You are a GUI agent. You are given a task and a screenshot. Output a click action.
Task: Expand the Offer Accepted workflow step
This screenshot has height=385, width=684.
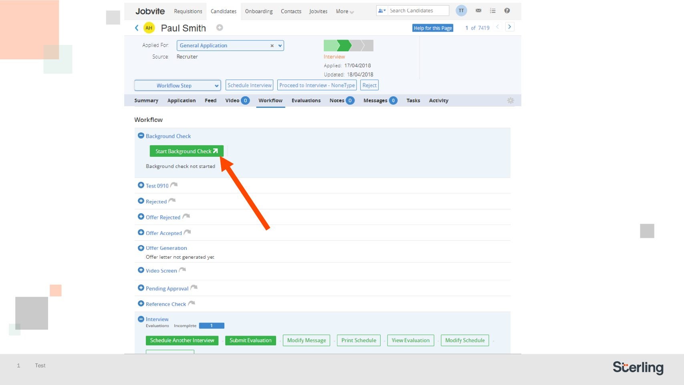pyautogui.click(x=141, y=233)
